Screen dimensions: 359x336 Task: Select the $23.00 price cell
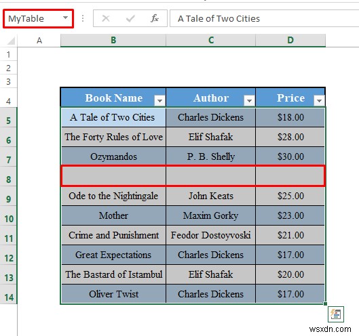(290, 215)
